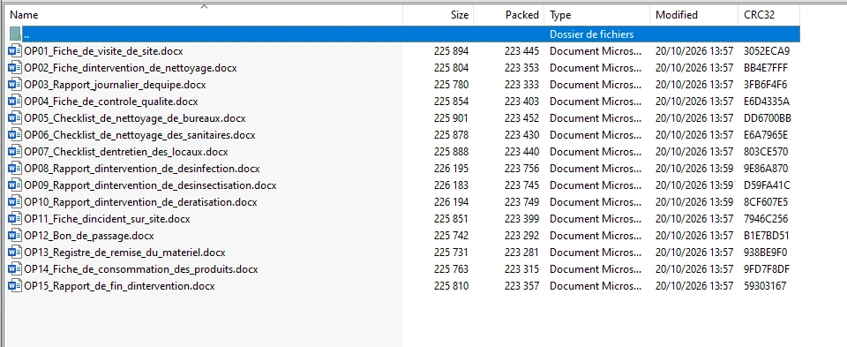Select file name OP14_Fiche_de_consommation_des_produits.docx
Viewport: 847px width, 347px height.
[x=141, y=269]
